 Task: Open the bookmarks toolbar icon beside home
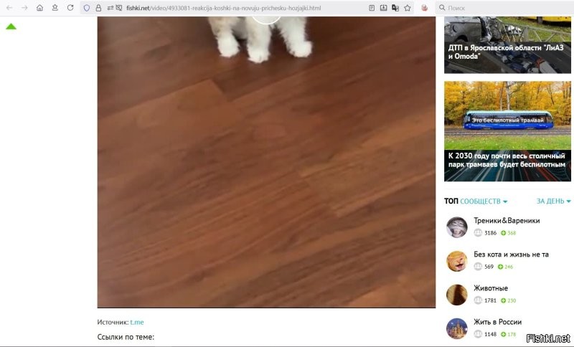coord(55,8)
